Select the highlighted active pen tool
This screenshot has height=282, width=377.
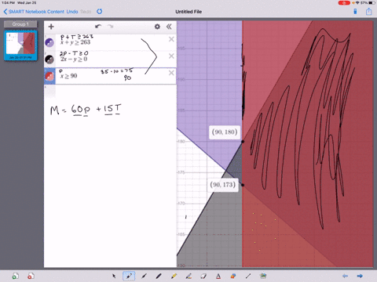(129, 276)
